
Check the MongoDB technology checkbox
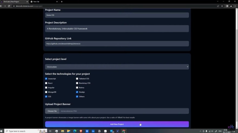point(46,92)
